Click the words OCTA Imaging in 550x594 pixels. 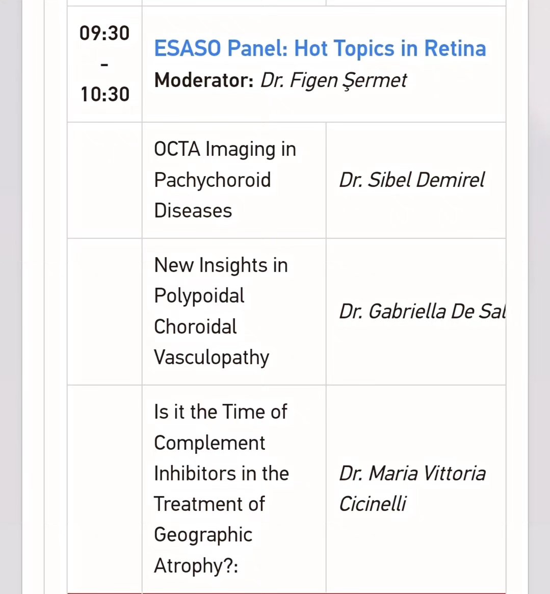pyautogui.click(x=225, y=149)
